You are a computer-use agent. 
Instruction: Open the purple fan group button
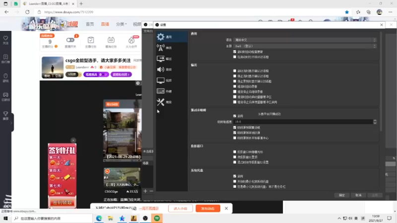pos(121,74)
